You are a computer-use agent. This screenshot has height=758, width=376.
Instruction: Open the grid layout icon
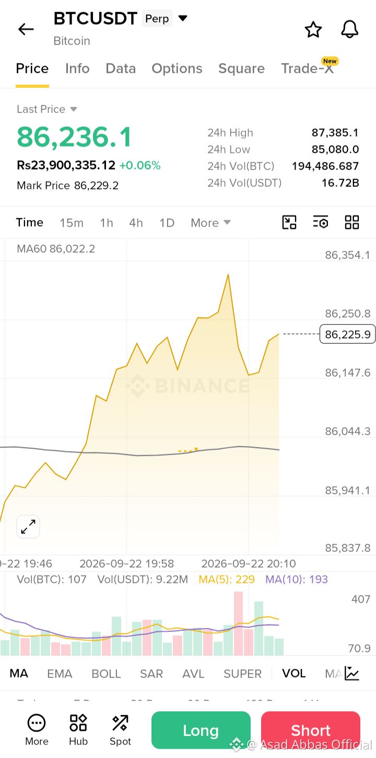click(x=352, y=222)
